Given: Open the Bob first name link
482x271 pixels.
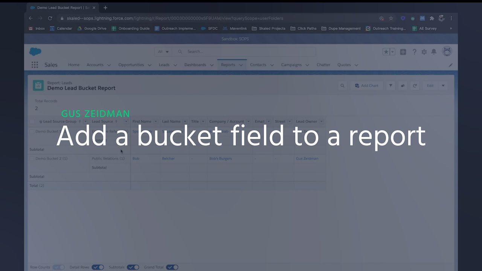Looking at the screenshot, I should click(136, 158).
